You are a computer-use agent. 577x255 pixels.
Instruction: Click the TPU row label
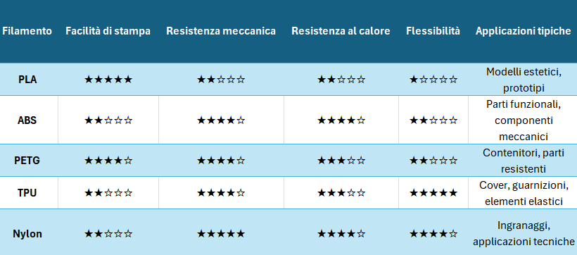[27, 193]
